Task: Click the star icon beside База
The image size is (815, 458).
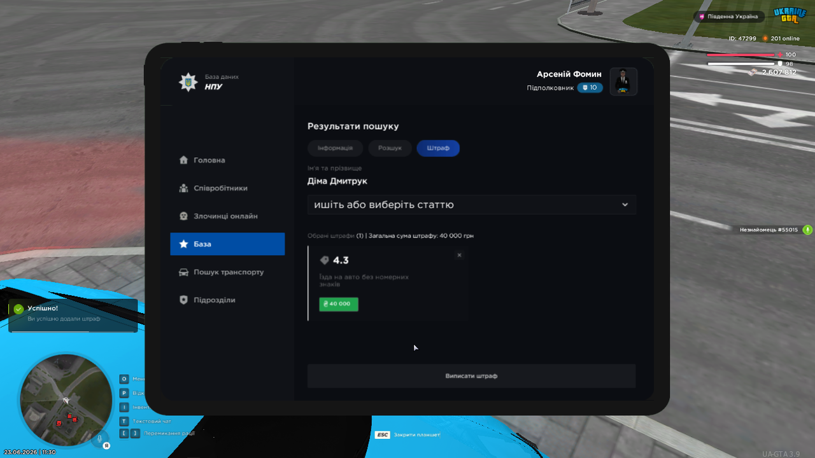Action: click(x=183, y=244)
